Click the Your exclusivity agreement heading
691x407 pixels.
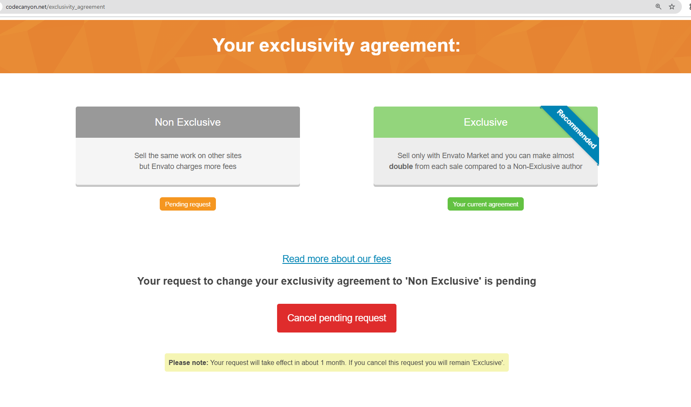pyautogui.click(x=336, y=45)
